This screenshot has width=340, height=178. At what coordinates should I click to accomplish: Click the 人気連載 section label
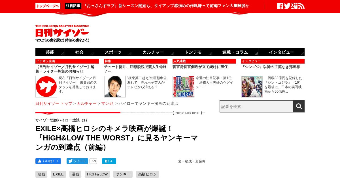(204, 61)
